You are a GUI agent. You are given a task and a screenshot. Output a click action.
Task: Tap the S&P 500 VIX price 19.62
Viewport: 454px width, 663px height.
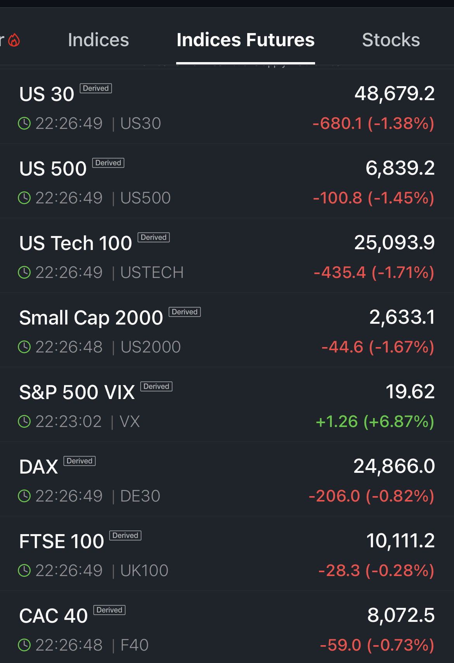pos(410,392)
